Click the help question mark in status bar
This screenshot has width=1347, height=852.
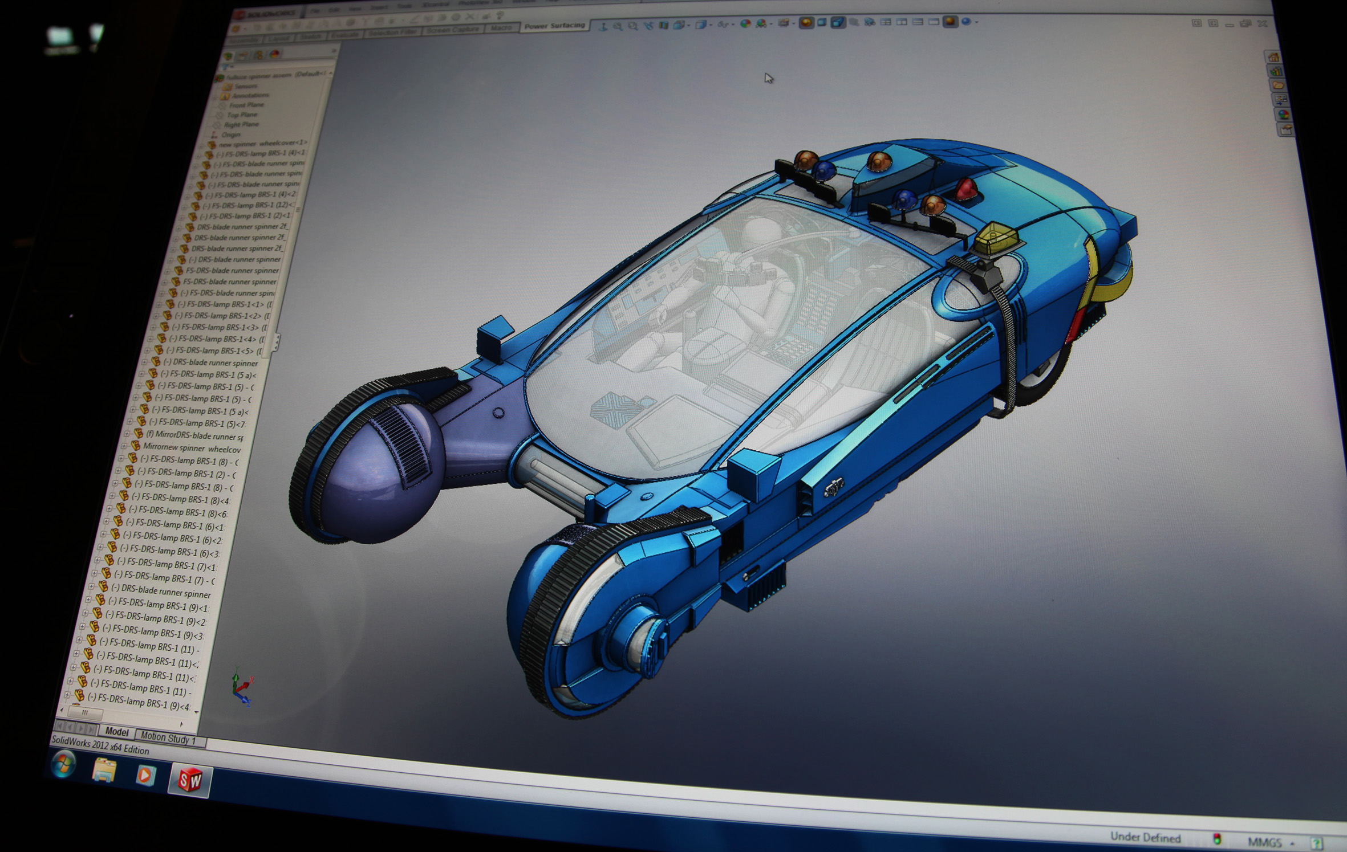click(1316, 843)
